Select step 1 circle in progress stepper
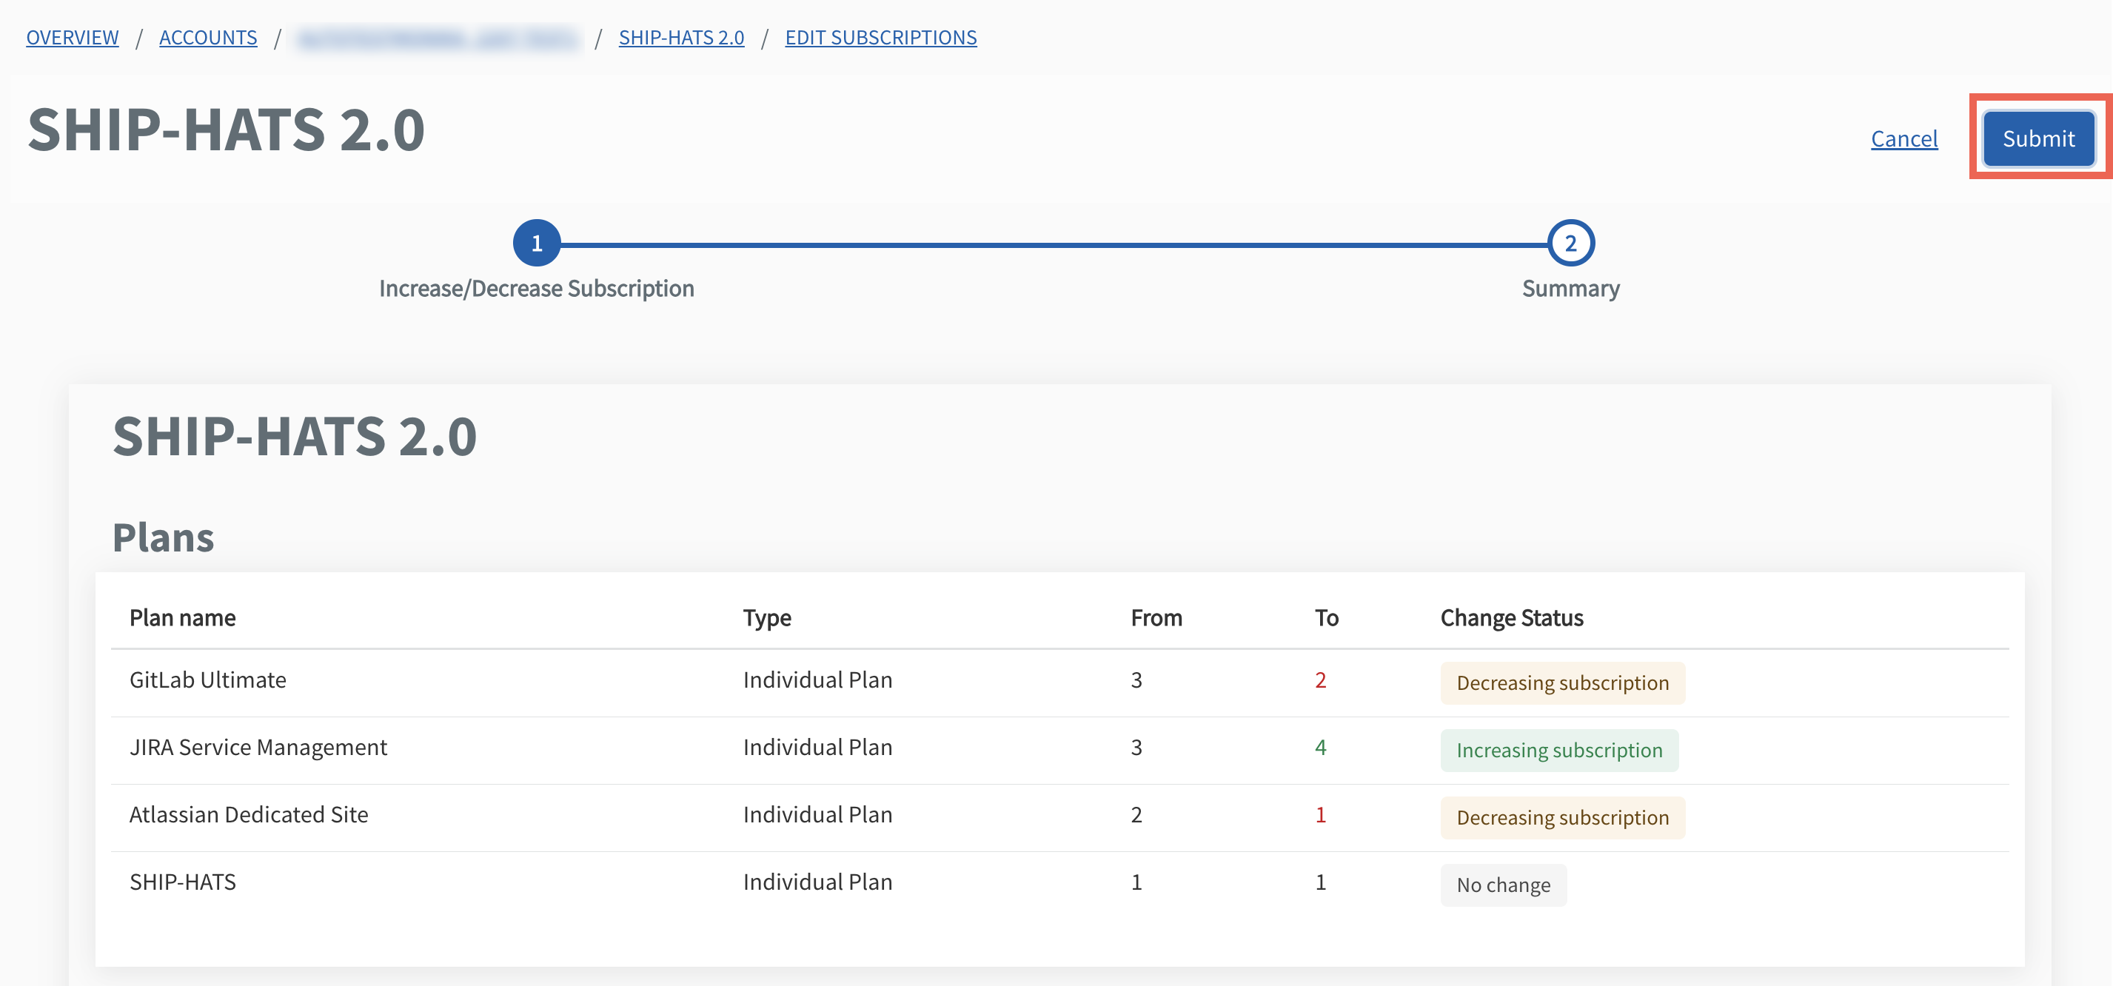Image resolution: width=2113 pixels, height=986 pixels. point(537,243)
